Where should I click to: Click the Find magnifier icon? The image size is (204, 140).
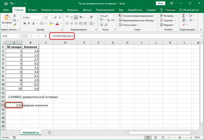pyautogui.click(x=191, y=20)
